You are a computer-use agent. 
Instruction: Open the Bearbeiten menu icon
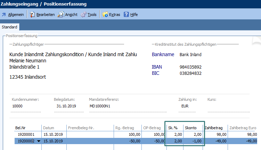tap(32, 15)
